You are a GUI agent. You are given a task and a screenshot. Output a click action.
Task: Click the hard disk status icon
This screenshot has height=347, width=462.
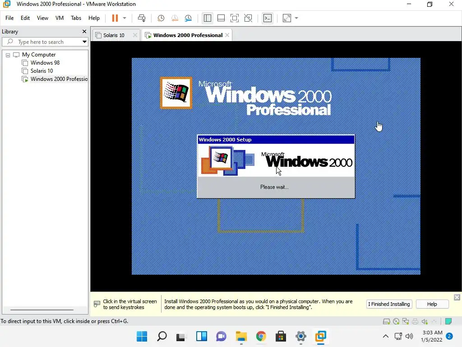click(387, 321)
